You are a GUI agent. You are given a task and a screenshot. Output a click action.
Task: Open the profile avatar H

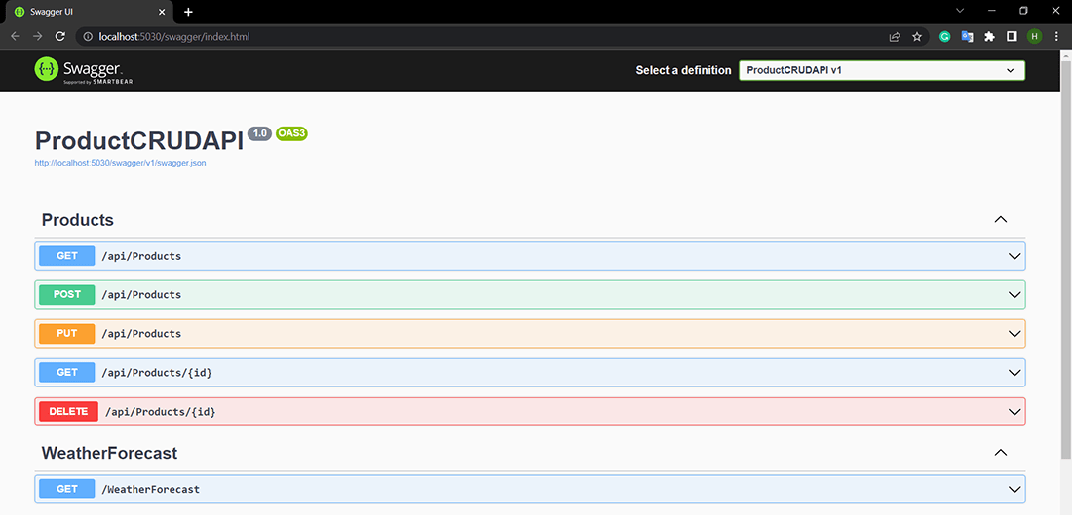[x=1034, y=37]
